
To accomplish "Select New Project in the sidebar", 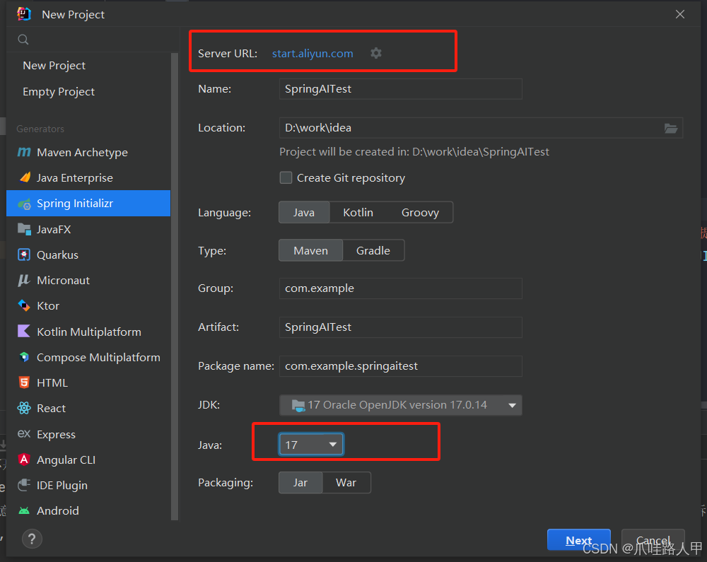I will click(54, 65).
